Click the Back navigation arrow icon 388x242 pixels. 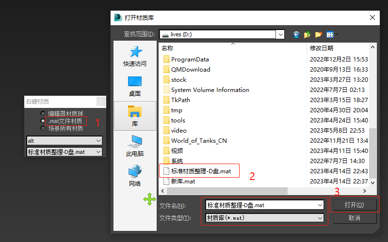(296, 34)
